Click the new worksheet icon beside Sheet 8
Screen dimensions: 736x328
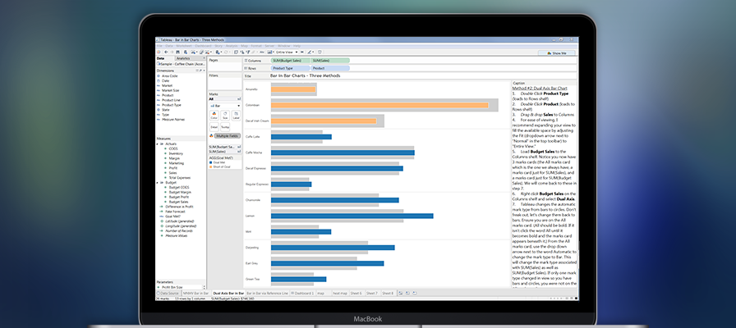400,293
